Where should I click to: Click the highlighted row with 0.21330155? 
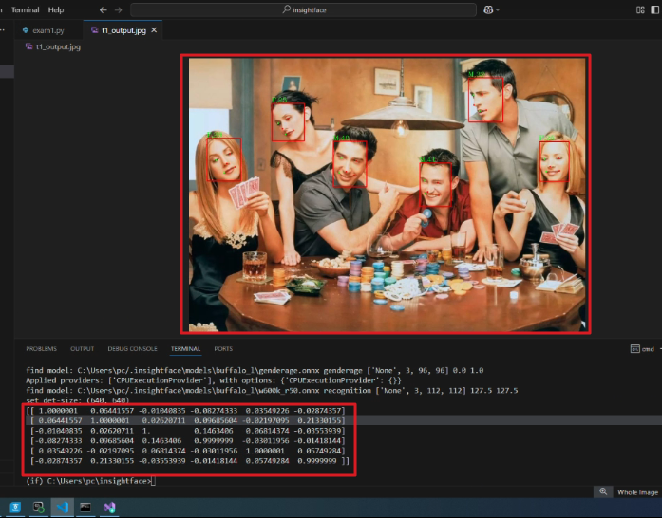click(186, 420)
